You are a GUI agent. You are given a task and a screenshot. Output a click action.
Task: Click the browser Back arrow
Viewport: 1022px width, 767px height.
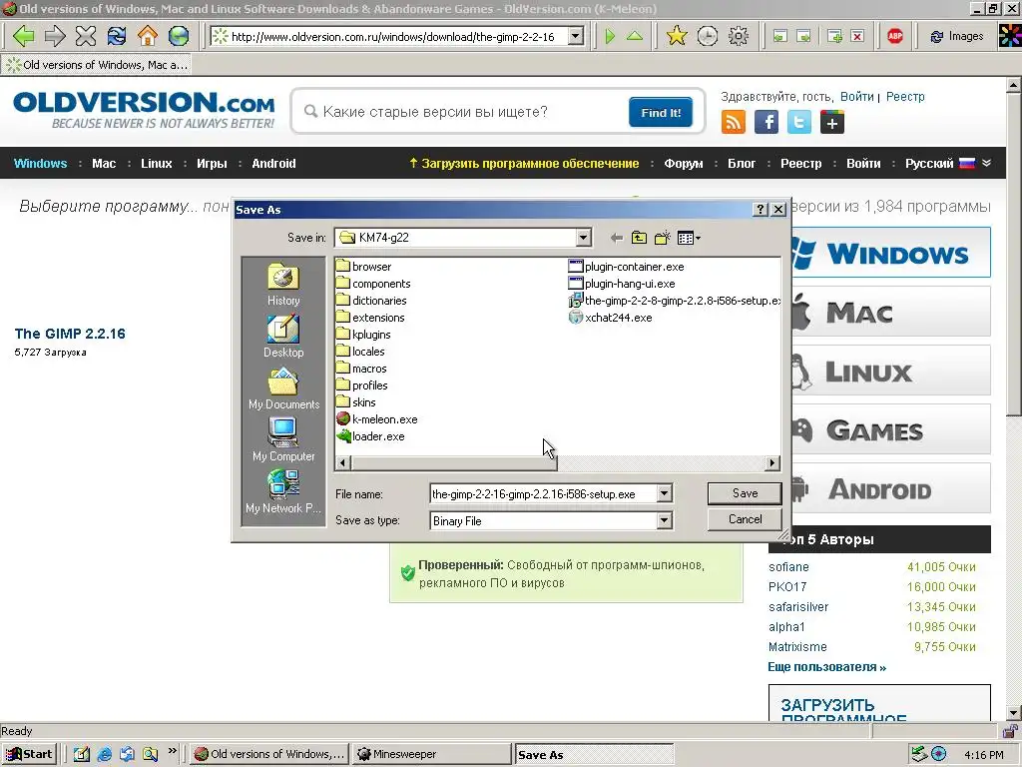click(x=24, y=36)
